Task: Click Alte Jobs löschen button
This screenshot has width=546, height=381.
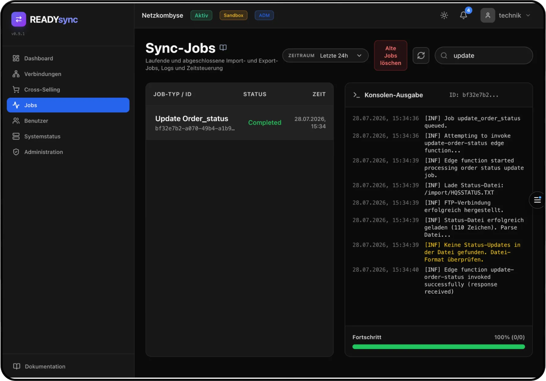Action: (391, 56)
